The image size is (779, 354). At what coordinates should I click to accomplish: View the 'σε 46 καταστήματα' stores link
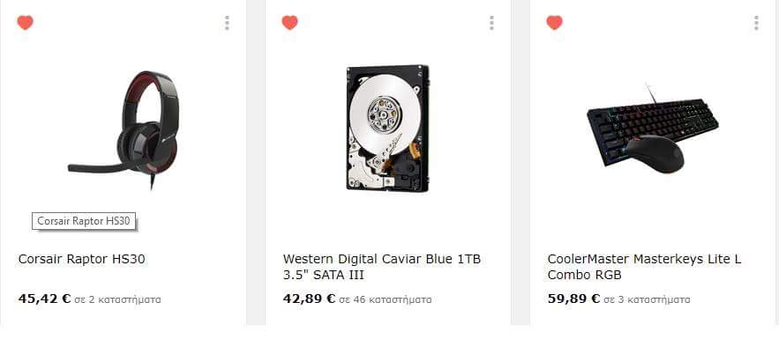[386, 300]
